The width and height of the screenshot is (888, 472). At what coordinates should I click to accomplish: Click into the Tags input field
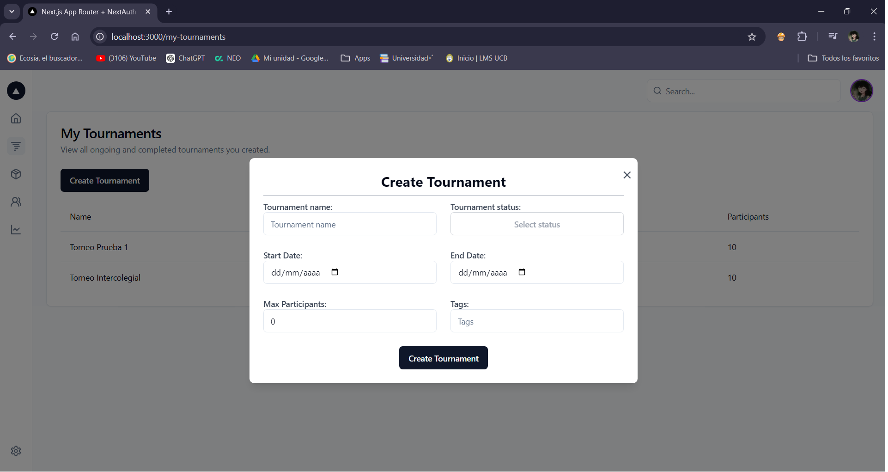pos(536,321)
